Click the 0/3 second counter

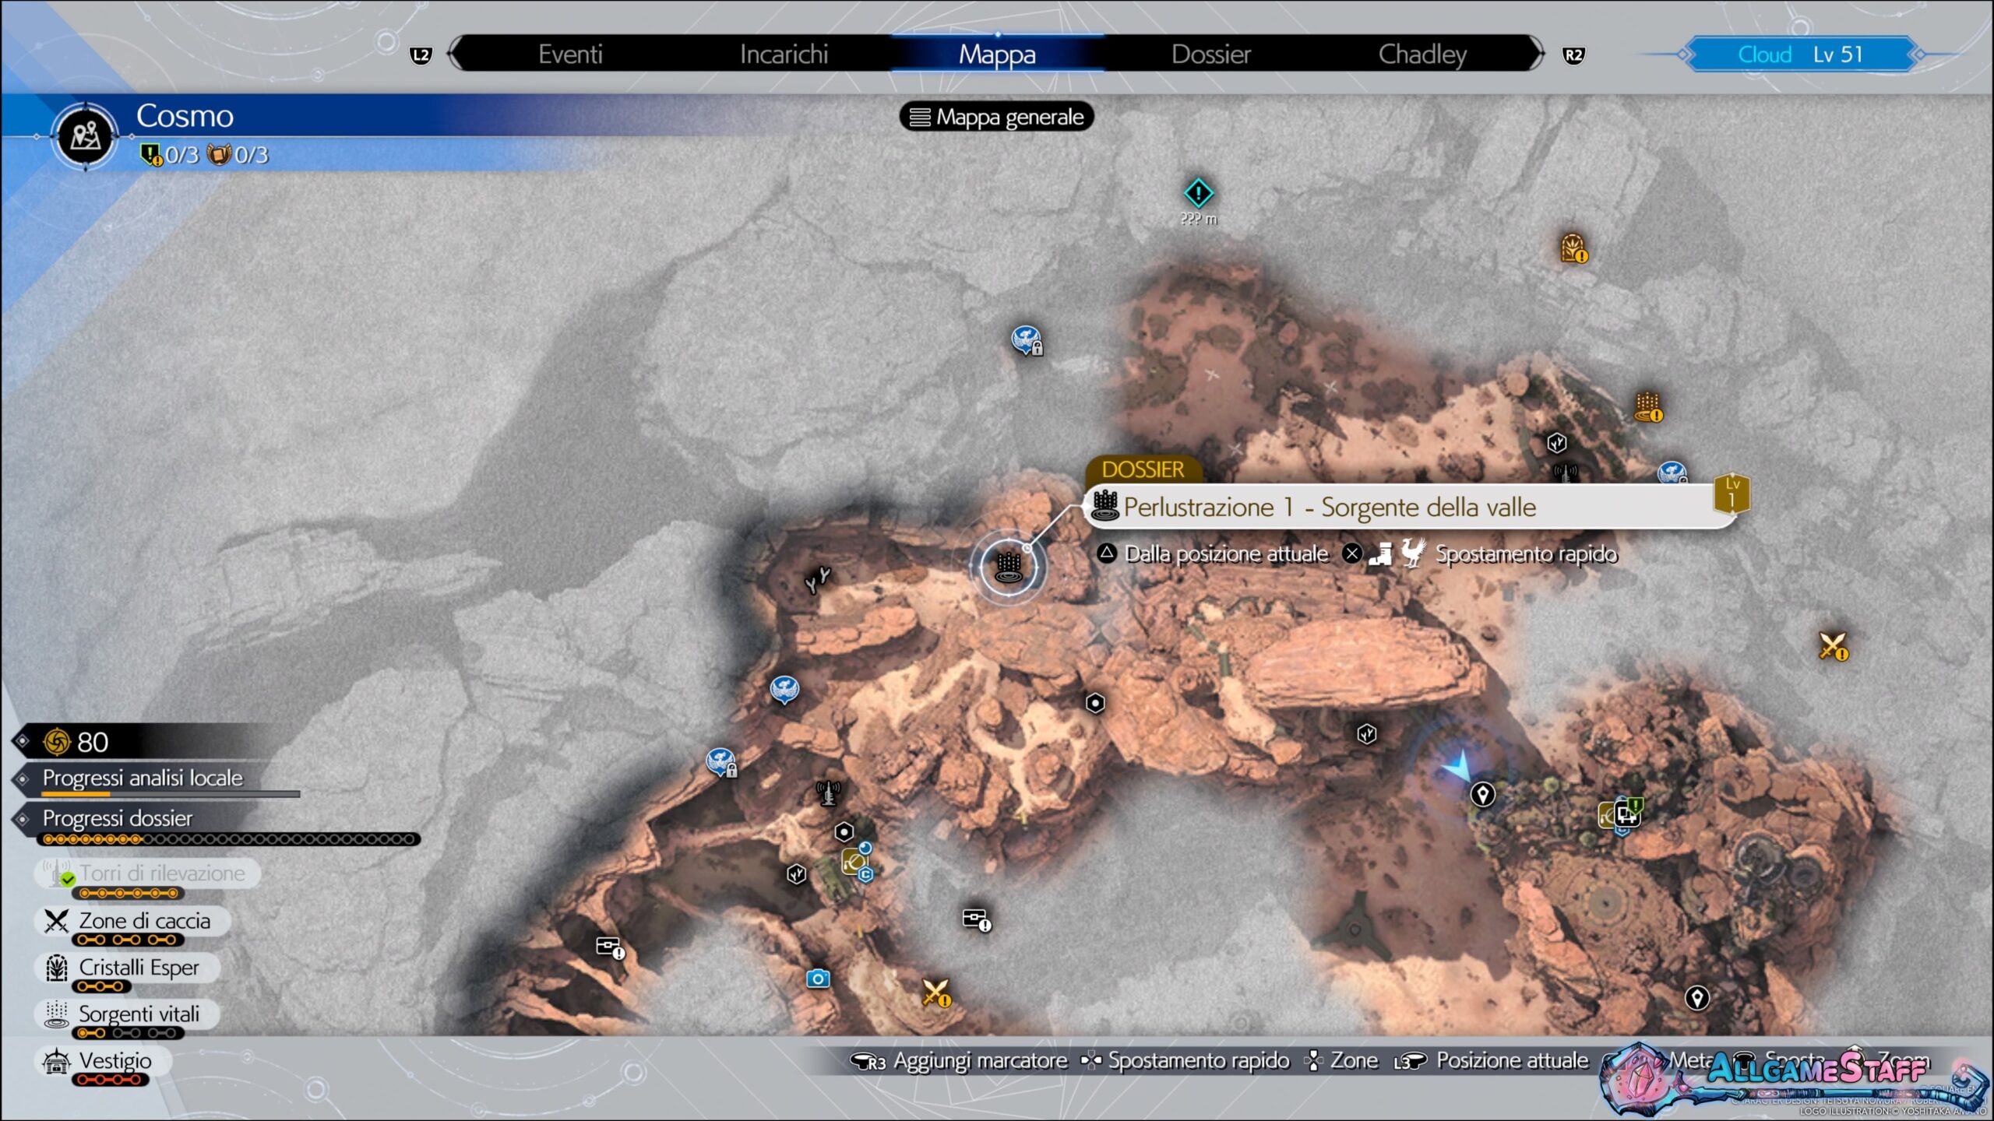pyautogui.click(x=238, y=155)
